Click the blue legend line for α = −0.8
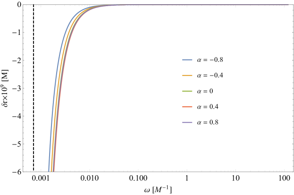The height and width of the screenshot is (195, 294). click(187, 60)
